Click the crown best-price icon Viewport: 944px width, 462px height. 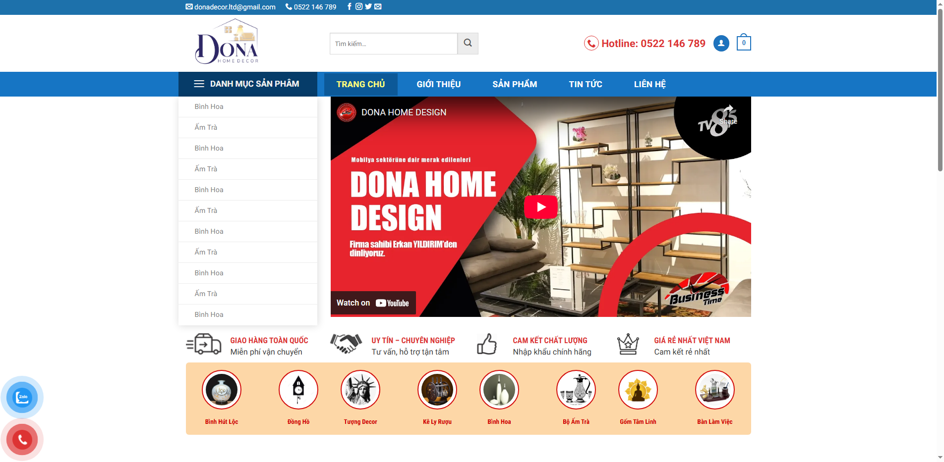(628, 344)
